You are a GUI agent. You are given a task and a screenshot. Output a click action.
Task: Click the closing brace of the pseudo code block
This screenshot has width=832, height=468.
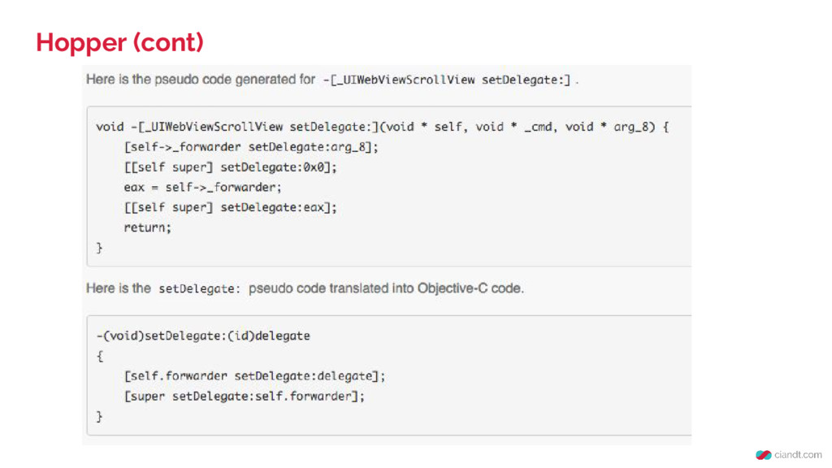click(x=99, y=248)
